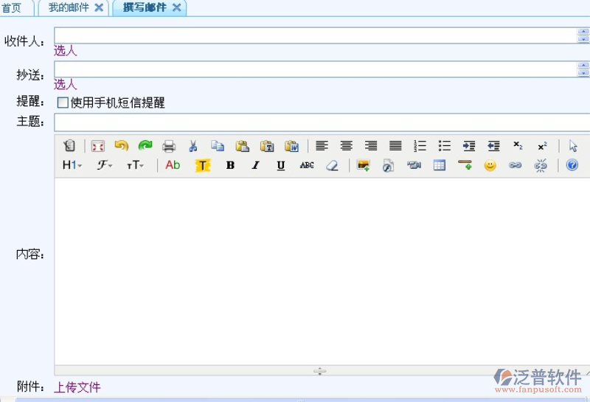Pick text color with the Ab button
Screen dimensions: 590x402
click(173, 165)
